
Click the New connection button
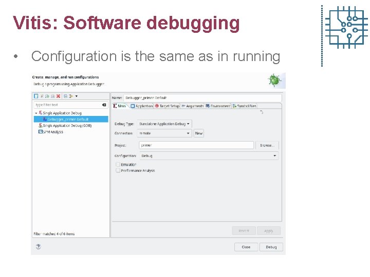pyautogui.click(x=199, y=133)
